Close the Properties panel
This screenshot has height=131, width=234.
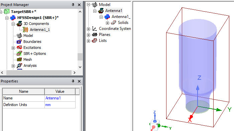tap(79, 81)
